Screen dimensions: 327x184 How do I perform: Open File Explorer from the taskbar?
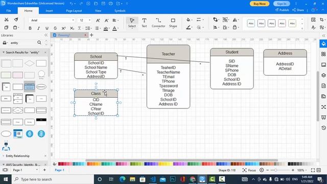tap(132, 179)
